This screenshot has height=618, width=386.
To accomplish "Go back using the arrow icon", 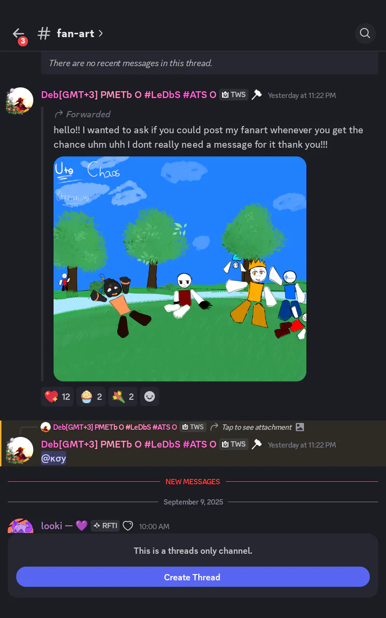I will point(18,33).
